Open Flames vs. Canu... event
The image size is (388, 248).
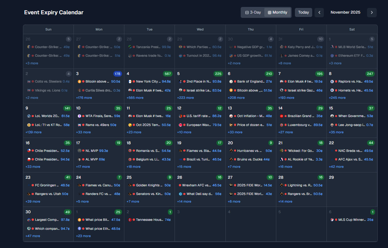[99, 185]
